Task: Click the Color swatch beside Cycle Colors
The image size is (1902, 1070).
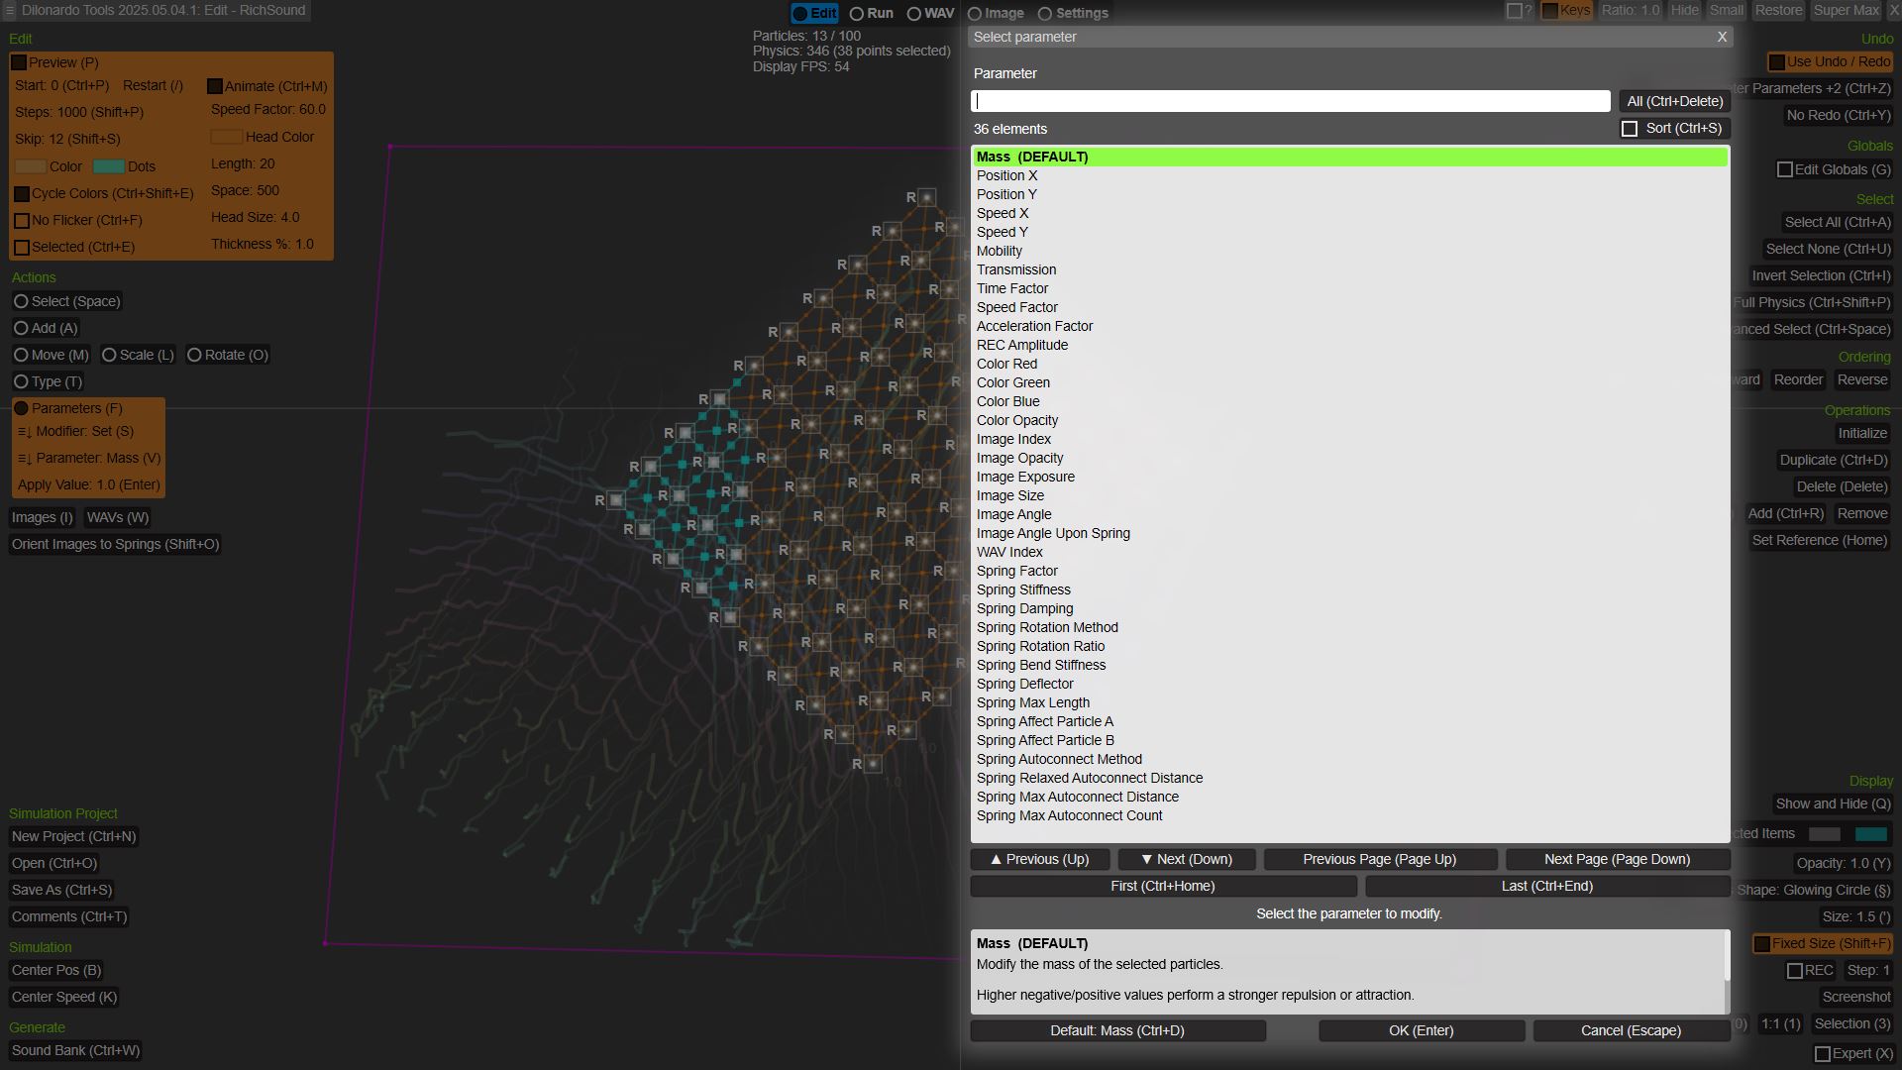Action: [31, 166]
